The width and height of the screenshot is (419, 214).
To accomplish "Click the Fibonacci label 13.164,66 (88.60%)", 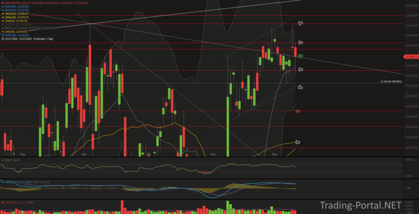I will point(391,81).
